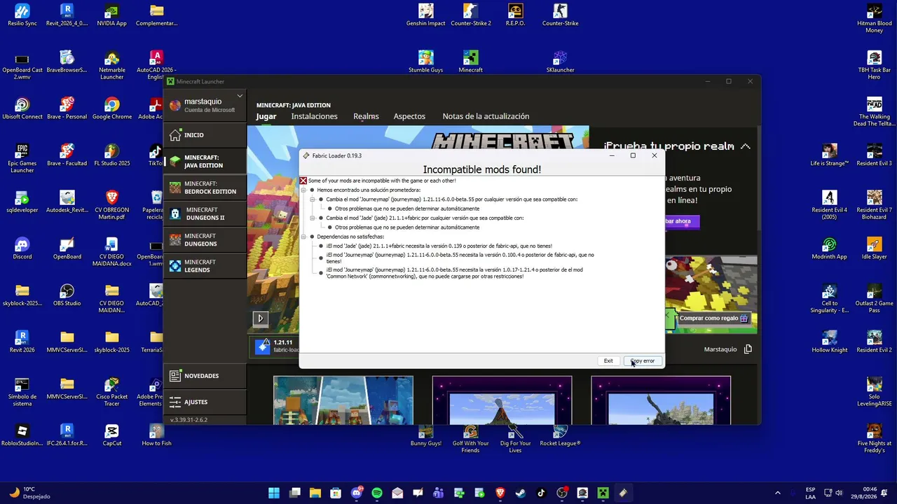The image size is (897, 504).
Task: Open the marstaquio account dropdown
Action: [240, 96]
